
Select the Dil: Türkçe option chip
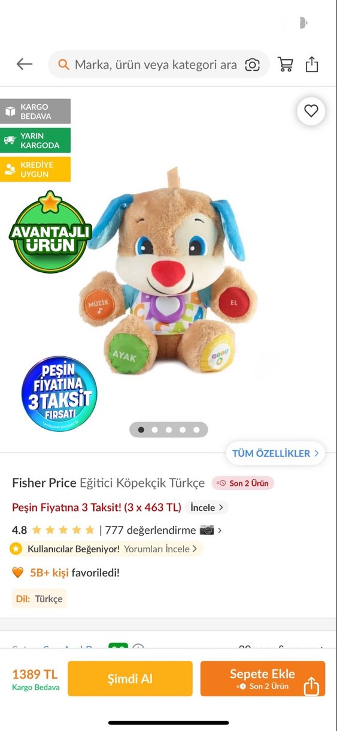tap(40, 598)
